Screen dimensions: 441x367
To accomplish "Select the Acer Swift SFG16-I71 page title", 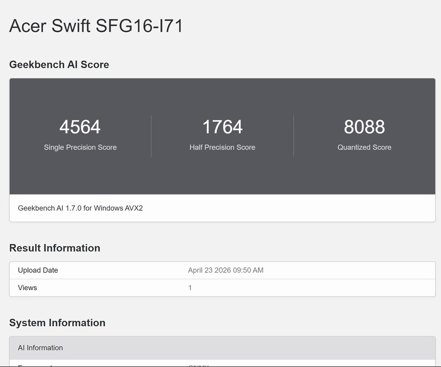I will [96, 26].
